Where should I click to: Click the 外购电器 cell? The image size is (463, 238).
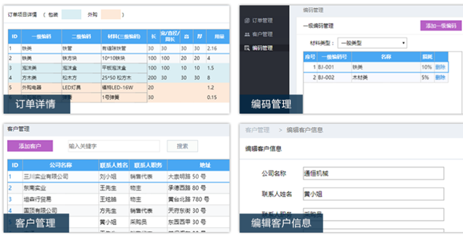pos(41,88)
